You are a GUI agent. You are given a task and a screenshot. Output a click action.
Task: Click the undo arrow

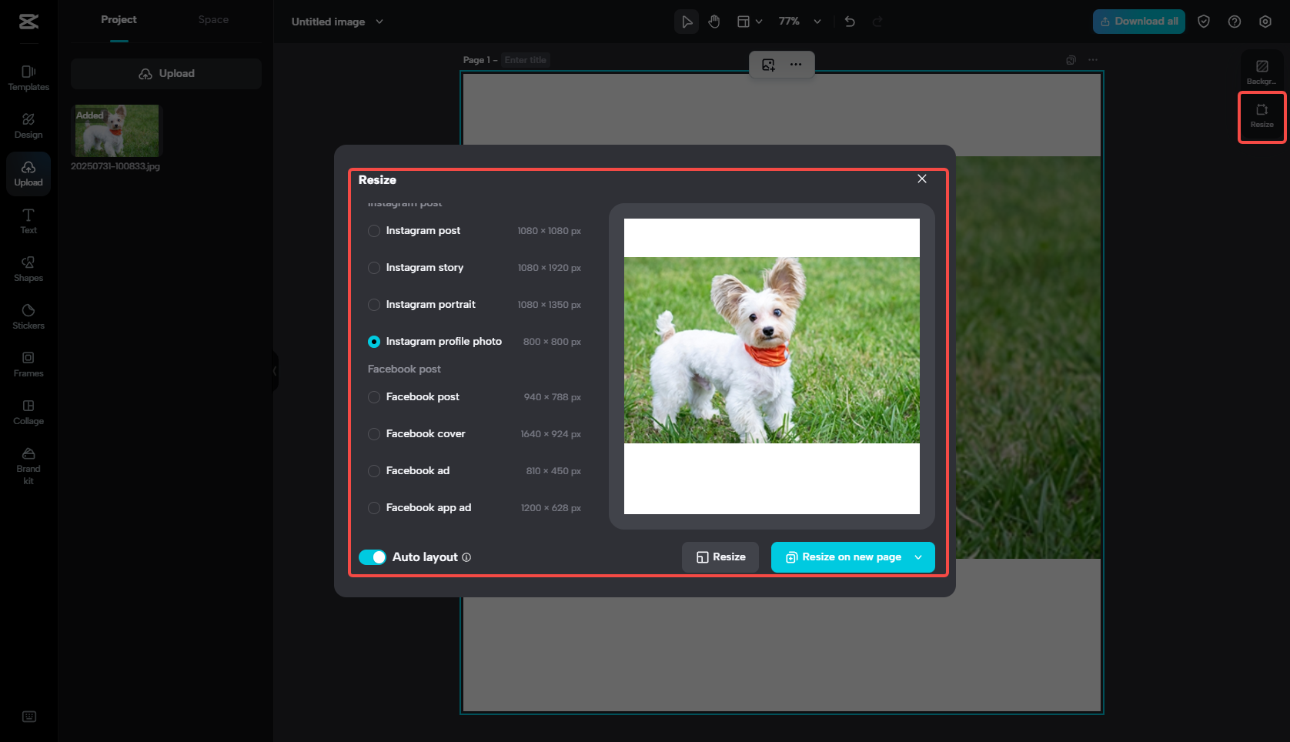(x=850, y=22)
